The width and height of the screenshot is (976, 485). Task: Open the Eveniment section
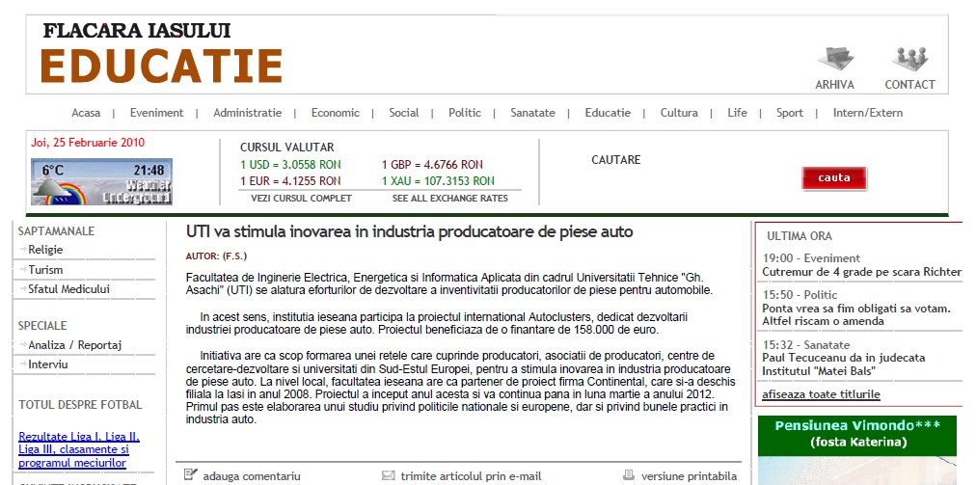156,113
